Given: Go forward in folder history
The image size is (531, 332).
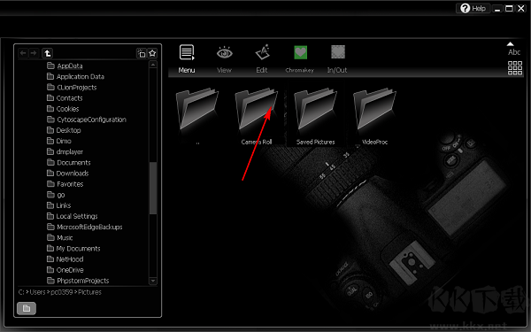Looking at the screenshot, I should [34, 53].
